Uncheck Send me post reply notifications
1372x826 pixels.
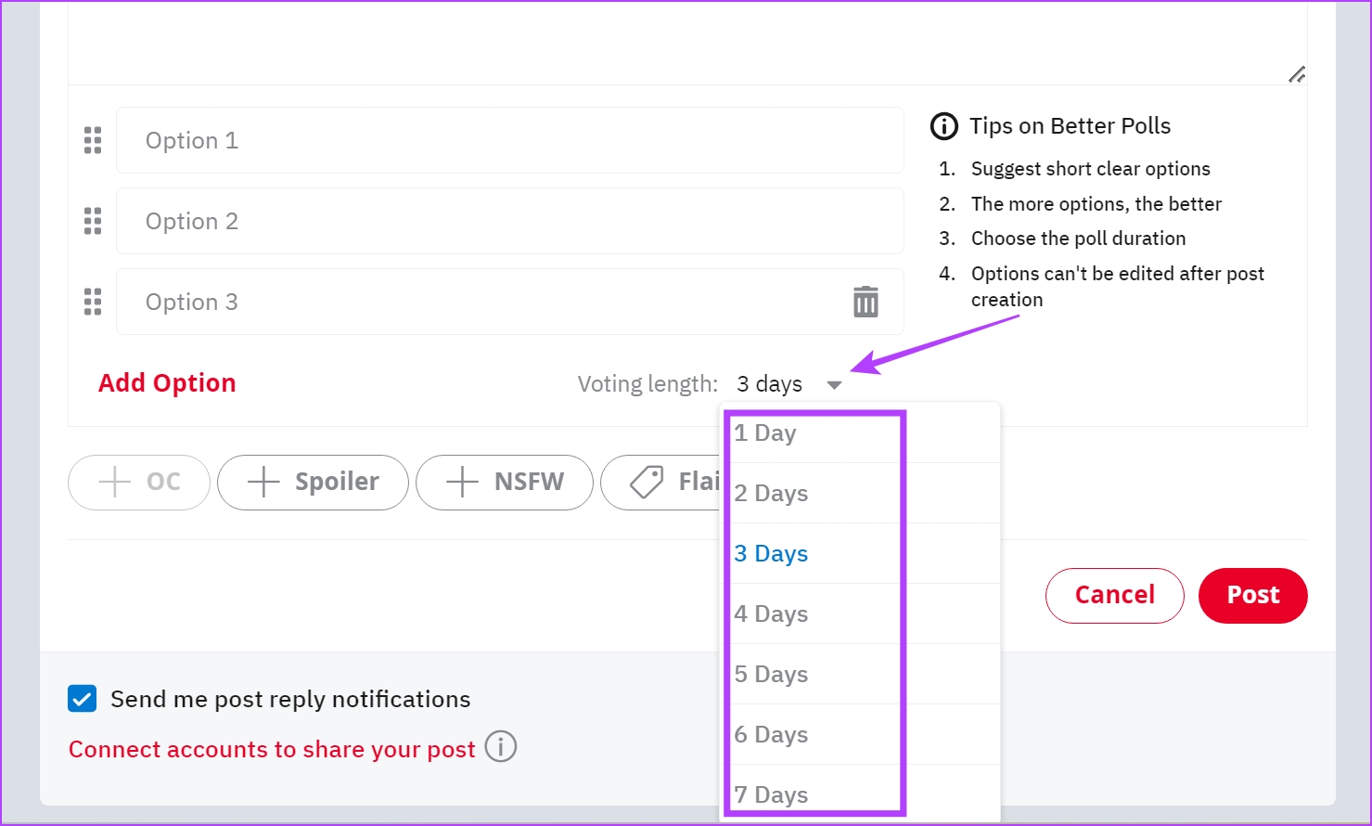[x=83, y=699]
